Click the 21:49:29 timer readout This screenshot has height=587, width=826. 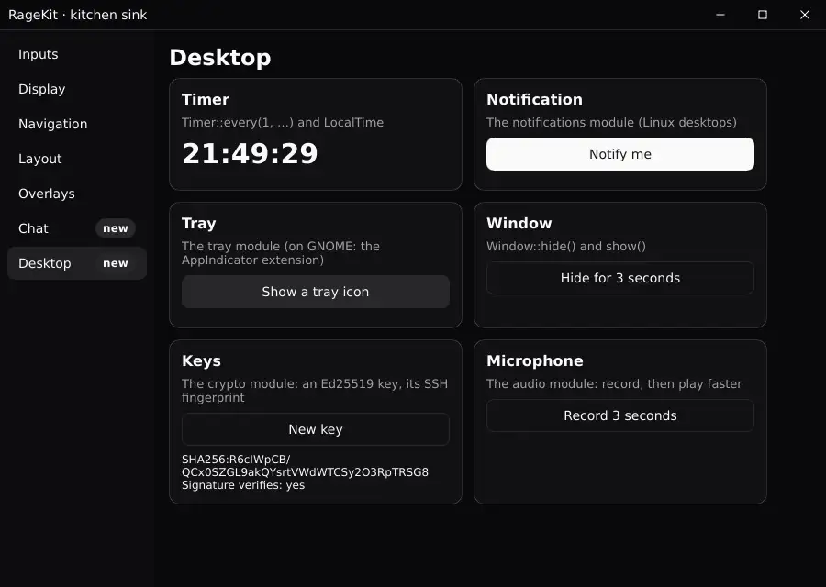click(x=250, y=154)
